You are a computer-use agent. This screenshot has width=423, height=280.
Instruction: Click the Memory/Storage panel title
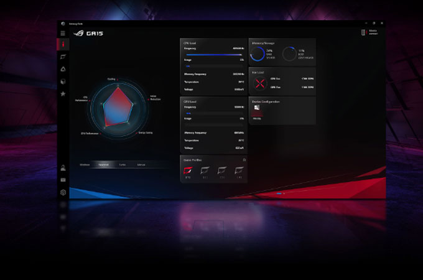click(263, 43)
